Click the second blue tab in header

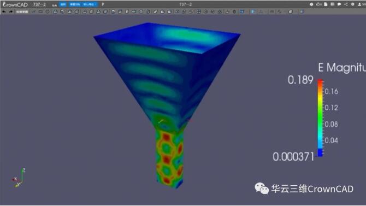pyautogui.click(x=74, y=4)
